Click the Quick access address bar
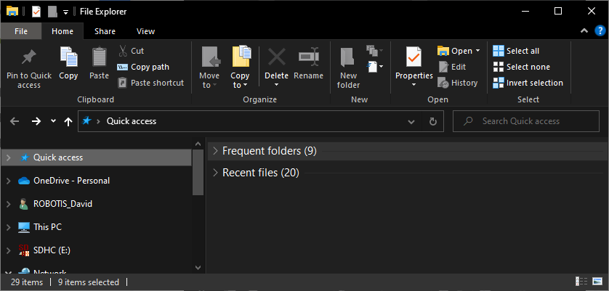 coord(249,121)
